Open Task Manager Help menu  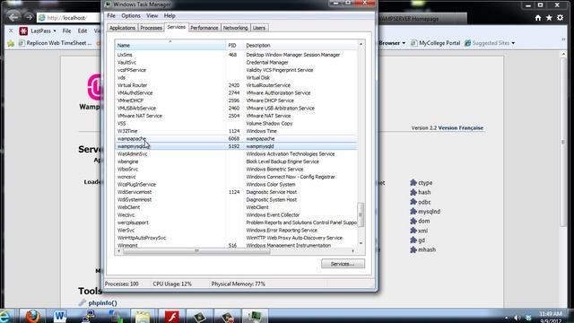170,16
